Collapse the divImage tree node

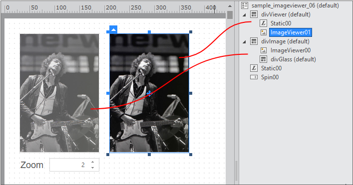point(245,42)
